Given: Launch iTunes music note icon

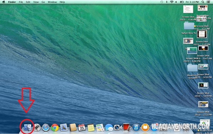Looking at the screenshot, I should tap(136, 128).
